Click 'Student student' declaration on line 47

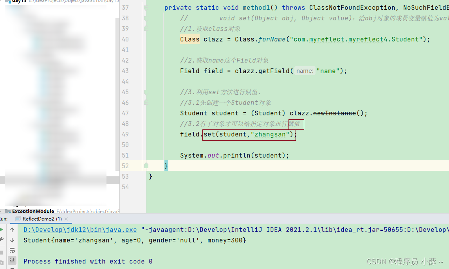209,113
